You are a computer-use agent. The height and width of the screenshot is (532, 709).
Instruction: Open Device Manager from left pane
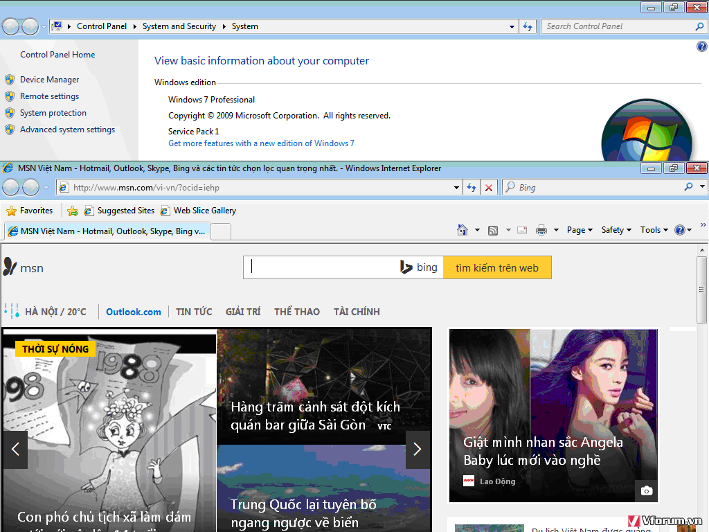click(49, 80)
